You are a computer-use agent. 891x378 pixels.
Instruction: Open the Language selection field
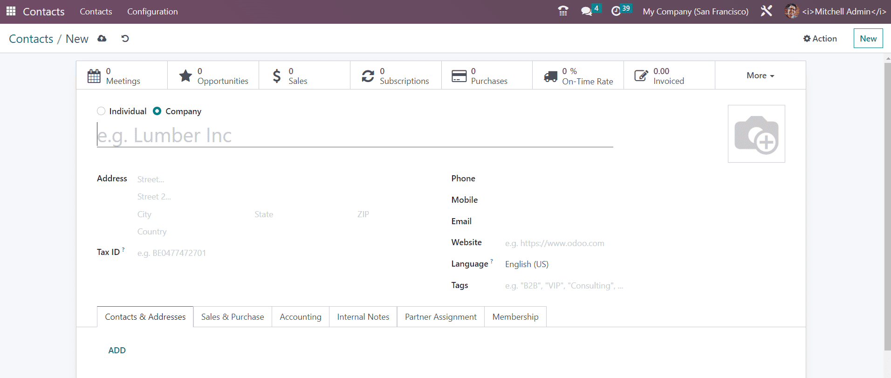tap(559, 264)
